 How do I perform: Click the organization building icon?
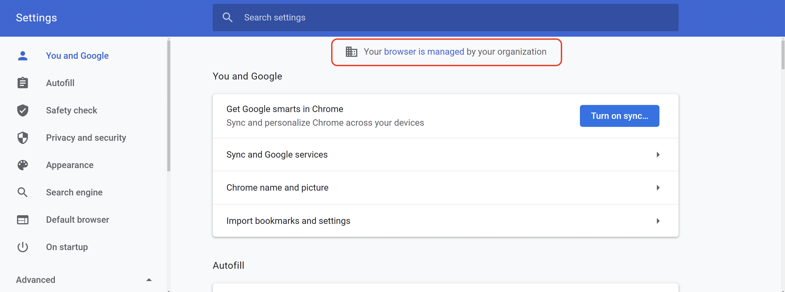pyautogui.click(x=351, y=52)
